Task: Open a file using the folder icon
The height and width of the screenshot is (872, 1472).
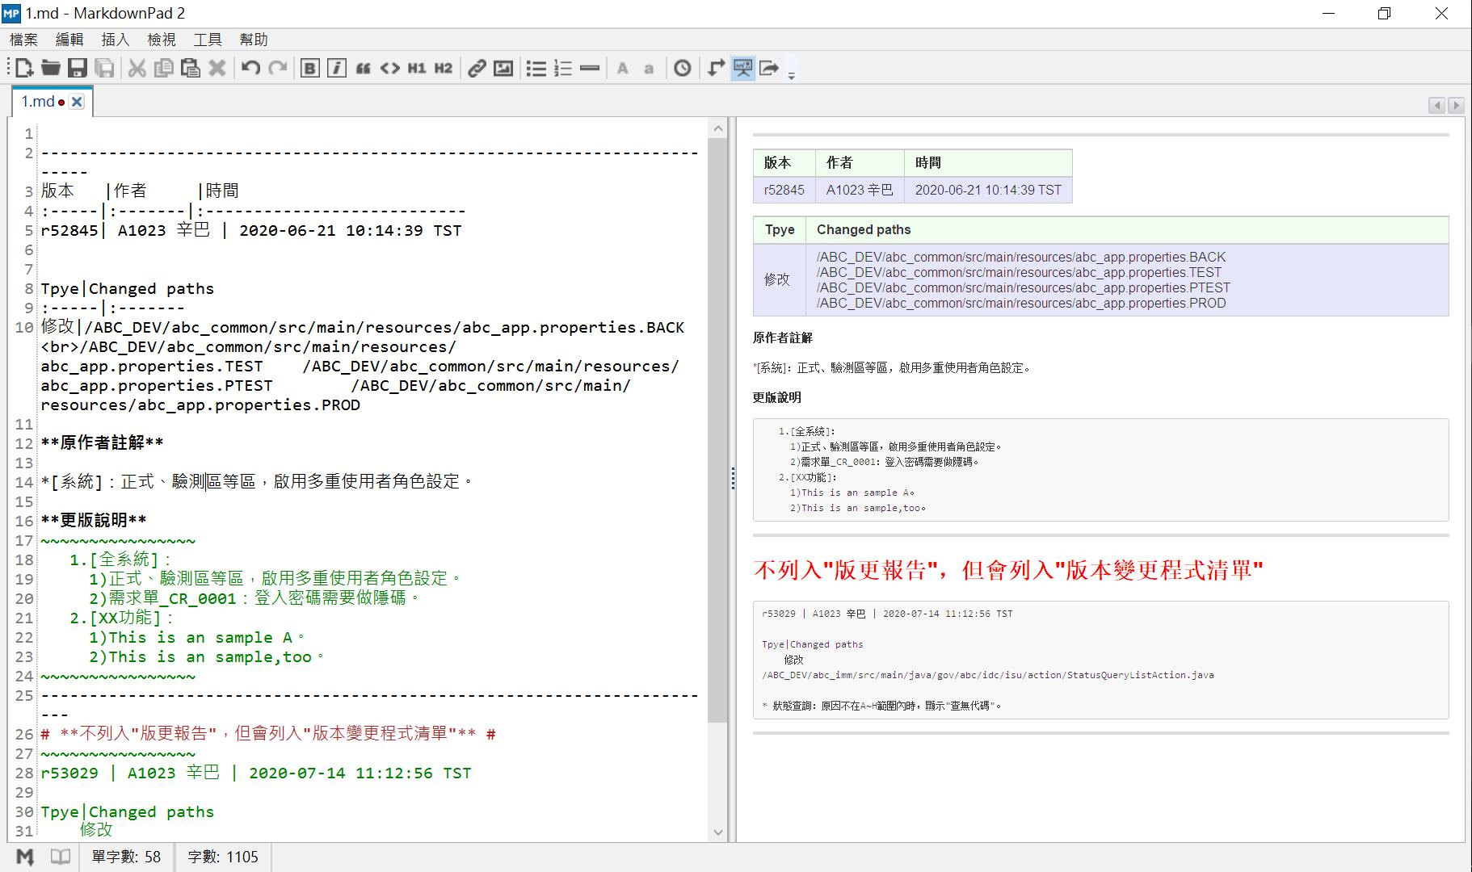Action: 51,69
